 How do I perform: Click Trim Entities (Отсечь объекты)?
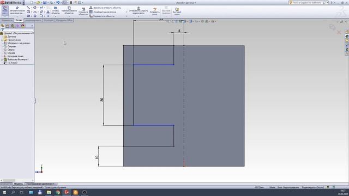(56, 10)
